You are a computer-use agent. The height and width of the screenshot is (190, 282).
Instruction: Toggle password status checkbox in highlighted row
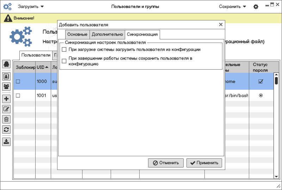260,81
